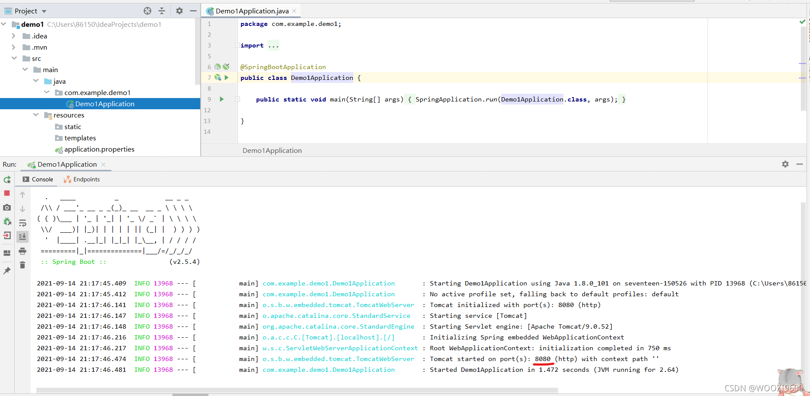Click the run gutter icon beside main method
This screenshot has height=396, width=810.
point(222,99)
